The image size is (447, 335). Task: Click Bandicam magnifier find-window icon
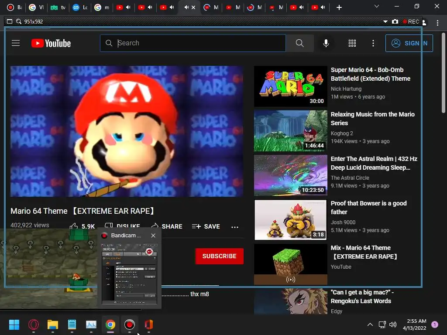[19, 21]
